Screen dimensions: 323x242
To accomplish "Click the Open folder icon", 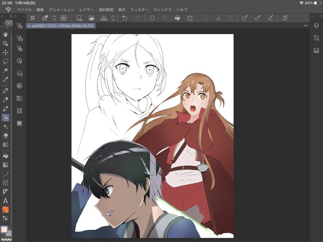I will point(91,18).
